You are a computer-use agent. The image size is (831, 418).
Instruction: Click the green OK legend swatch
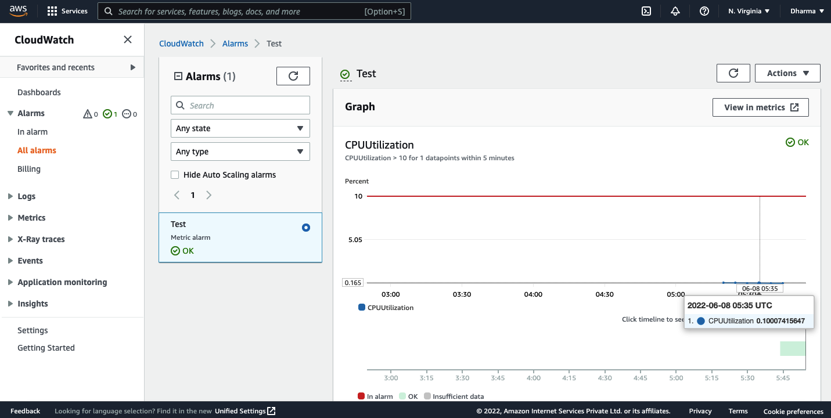click(402, 397)
